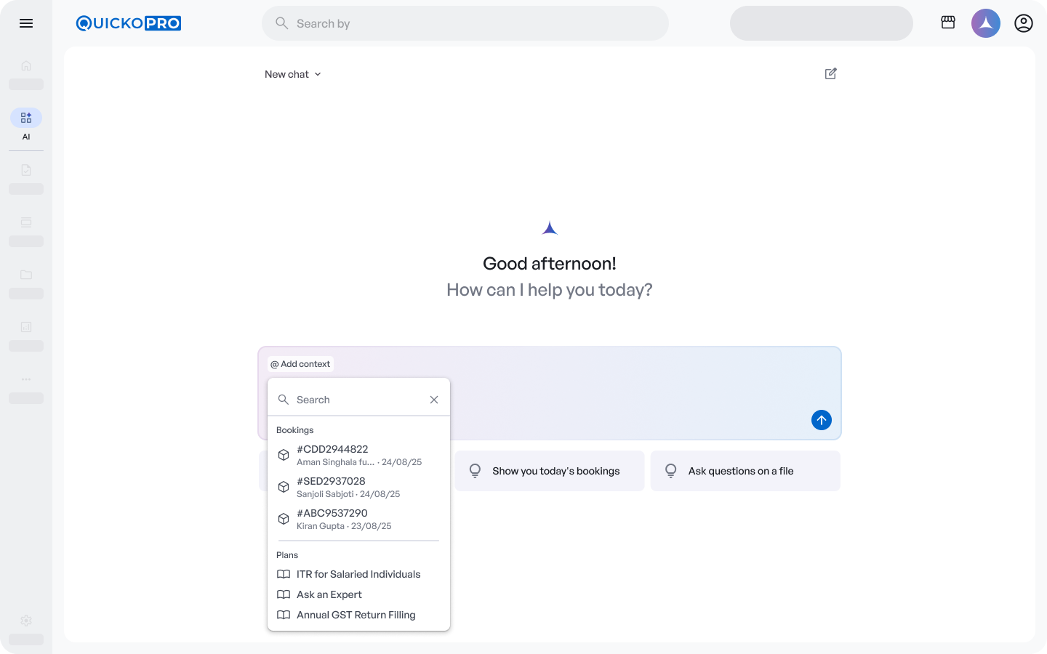
Task: Expand the New chat dropdown
Action: tap(293, 74)
